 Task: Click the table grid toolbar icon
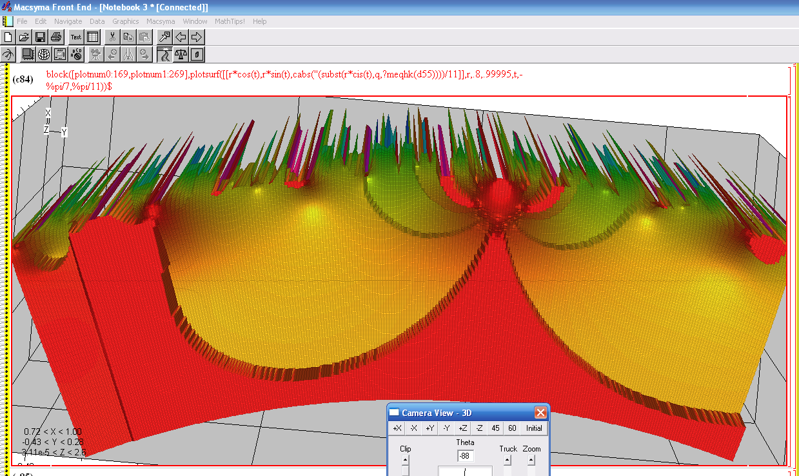point(93,37)
